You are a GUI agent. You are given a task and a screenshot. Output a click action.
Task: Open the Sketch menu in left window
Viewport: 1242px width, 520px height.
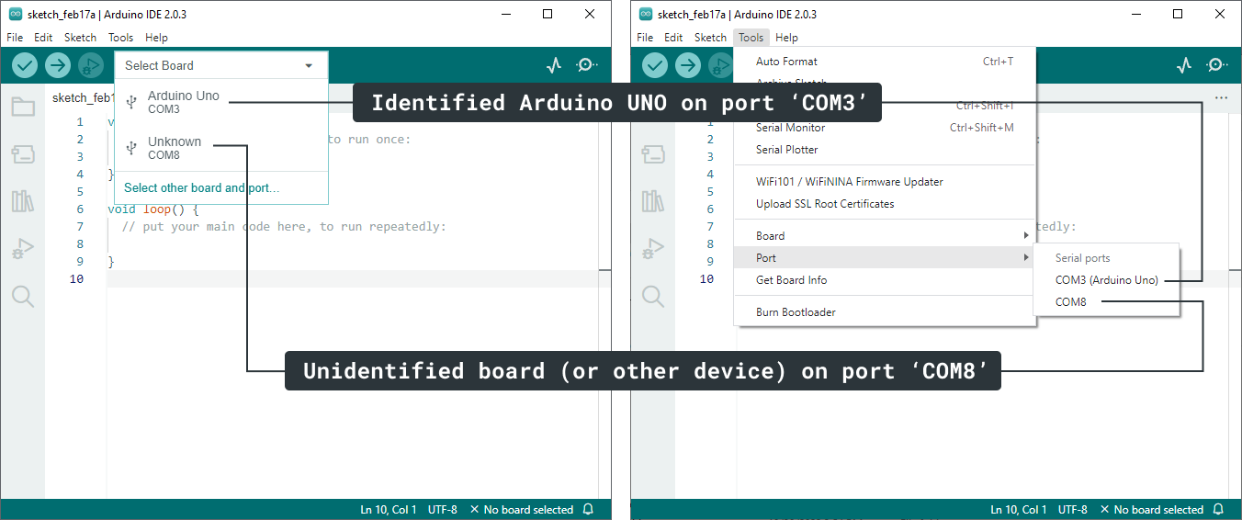tap(80, 38)
